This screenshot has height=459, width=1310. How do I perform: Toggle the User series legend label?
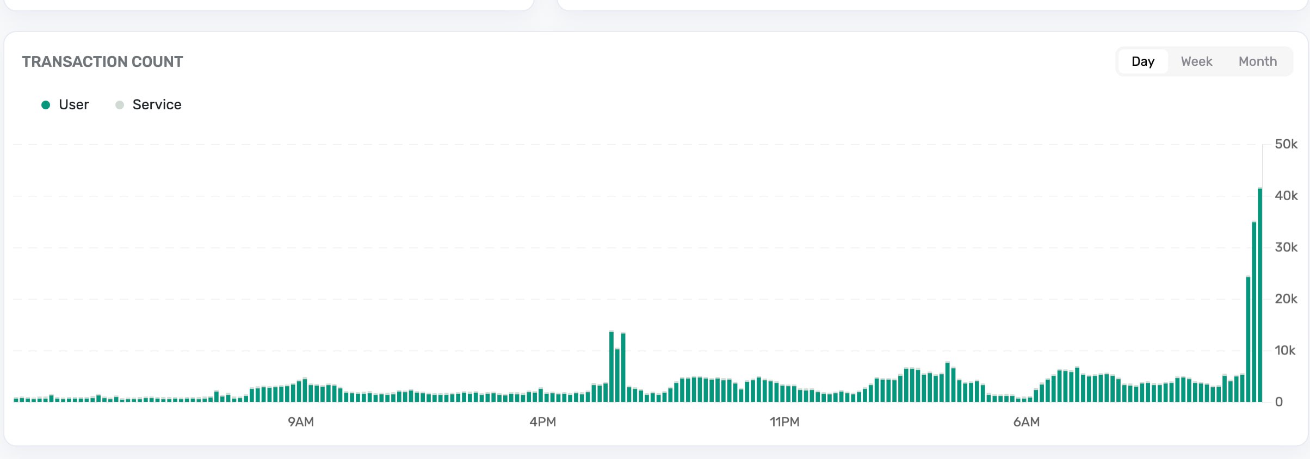click(73, 104)
